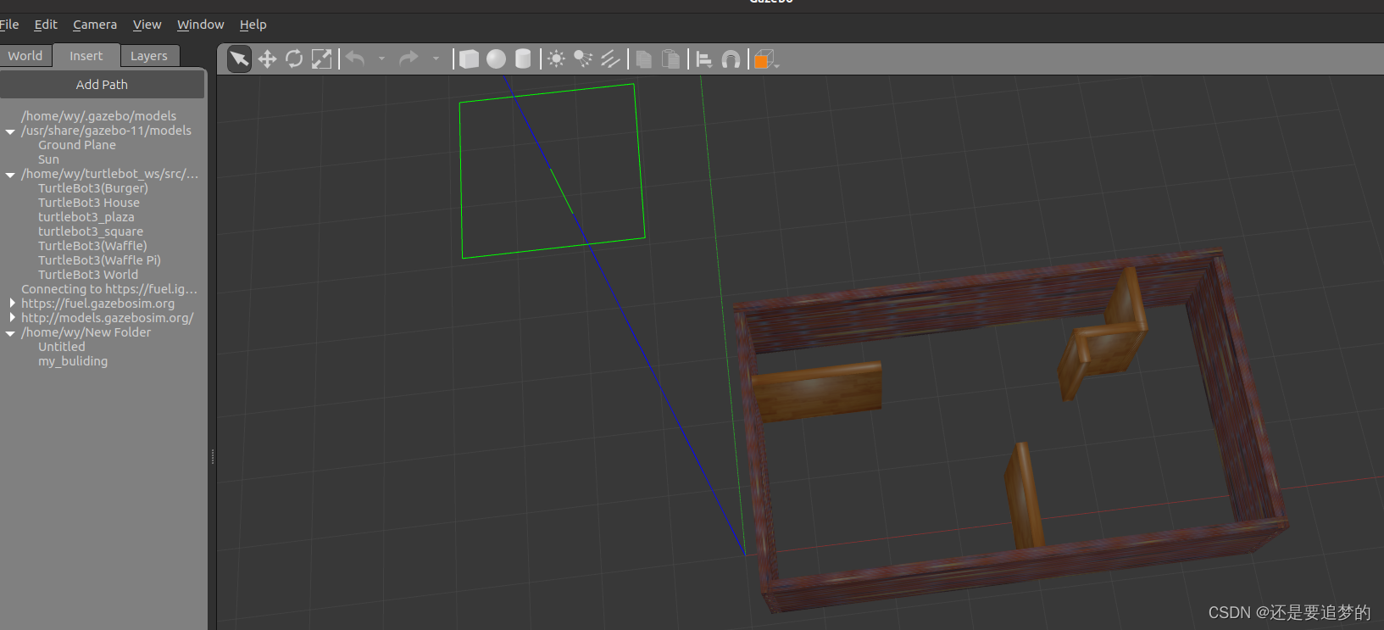Click the undo arrow icon
The image size is (1384, 630).
[x=355, y=59]
